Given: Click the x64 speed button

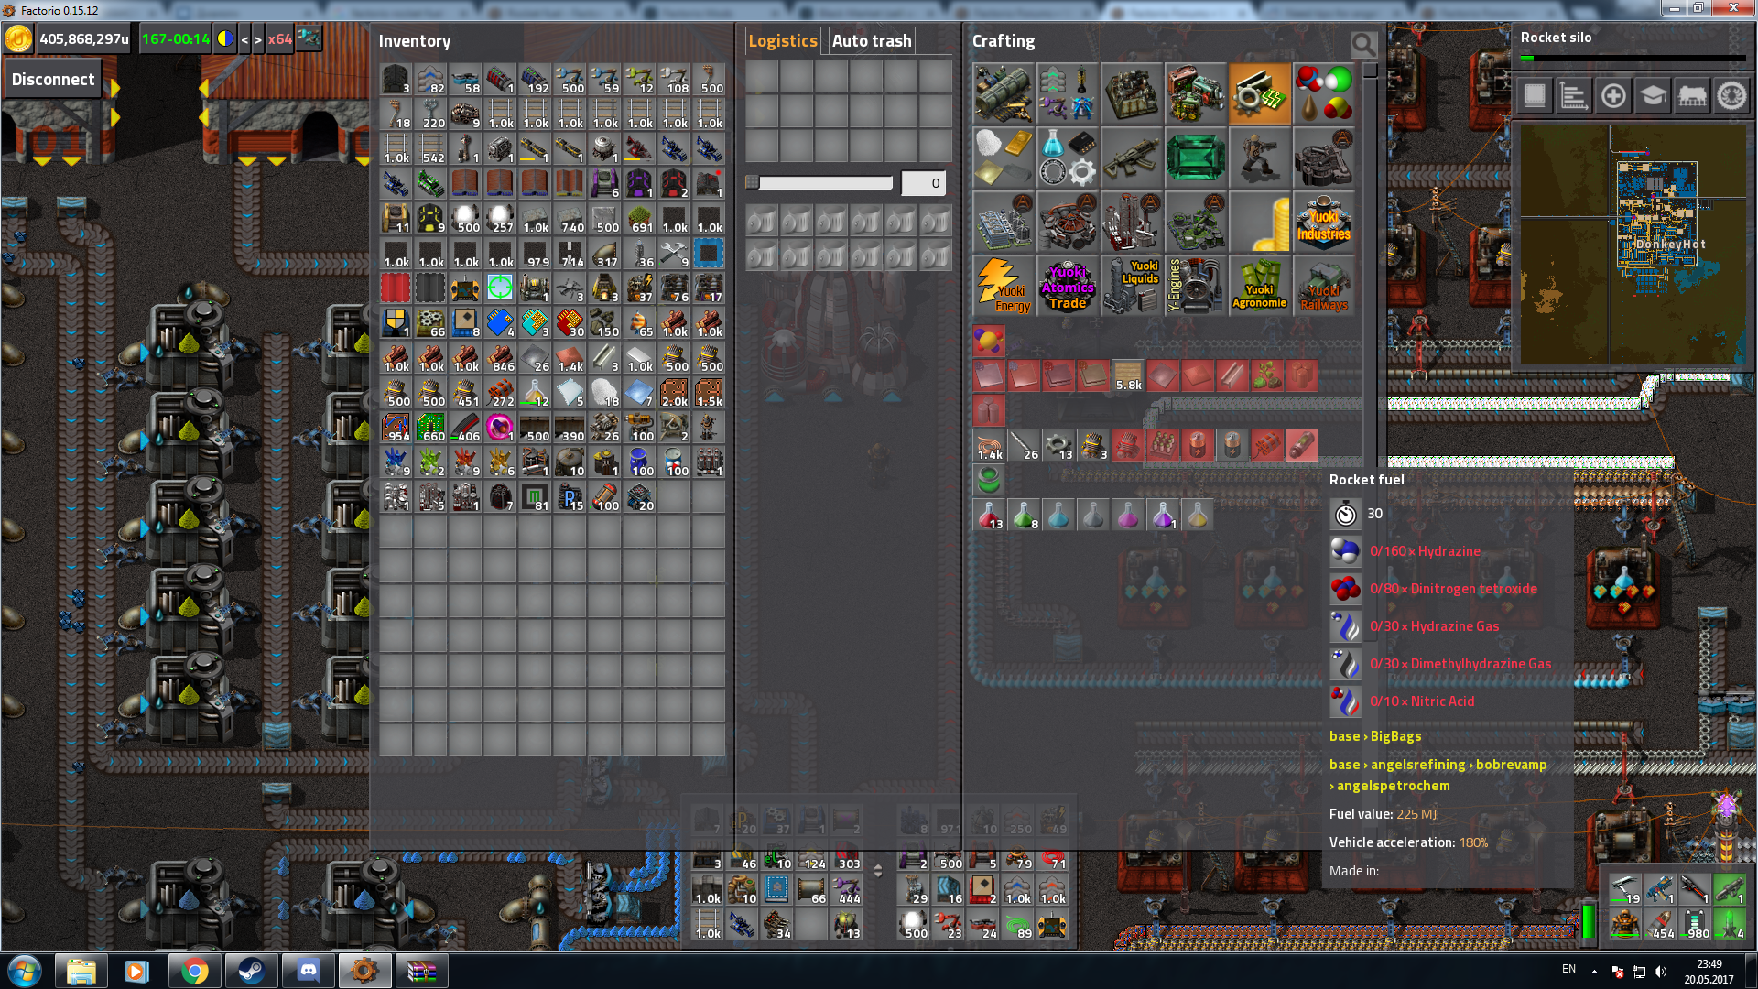Looking at the screenshot, I should coord(279,39).
